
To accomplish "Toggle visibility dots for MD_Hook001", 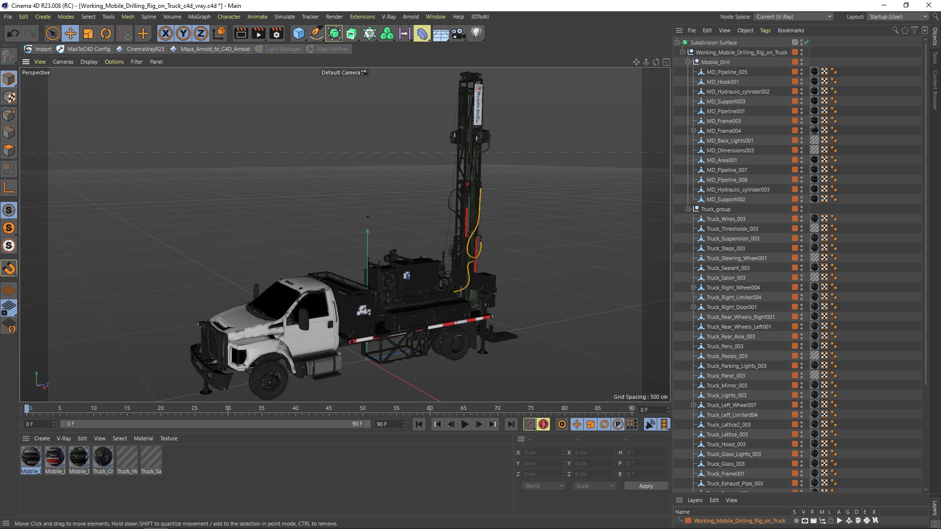I will [802, 82].
